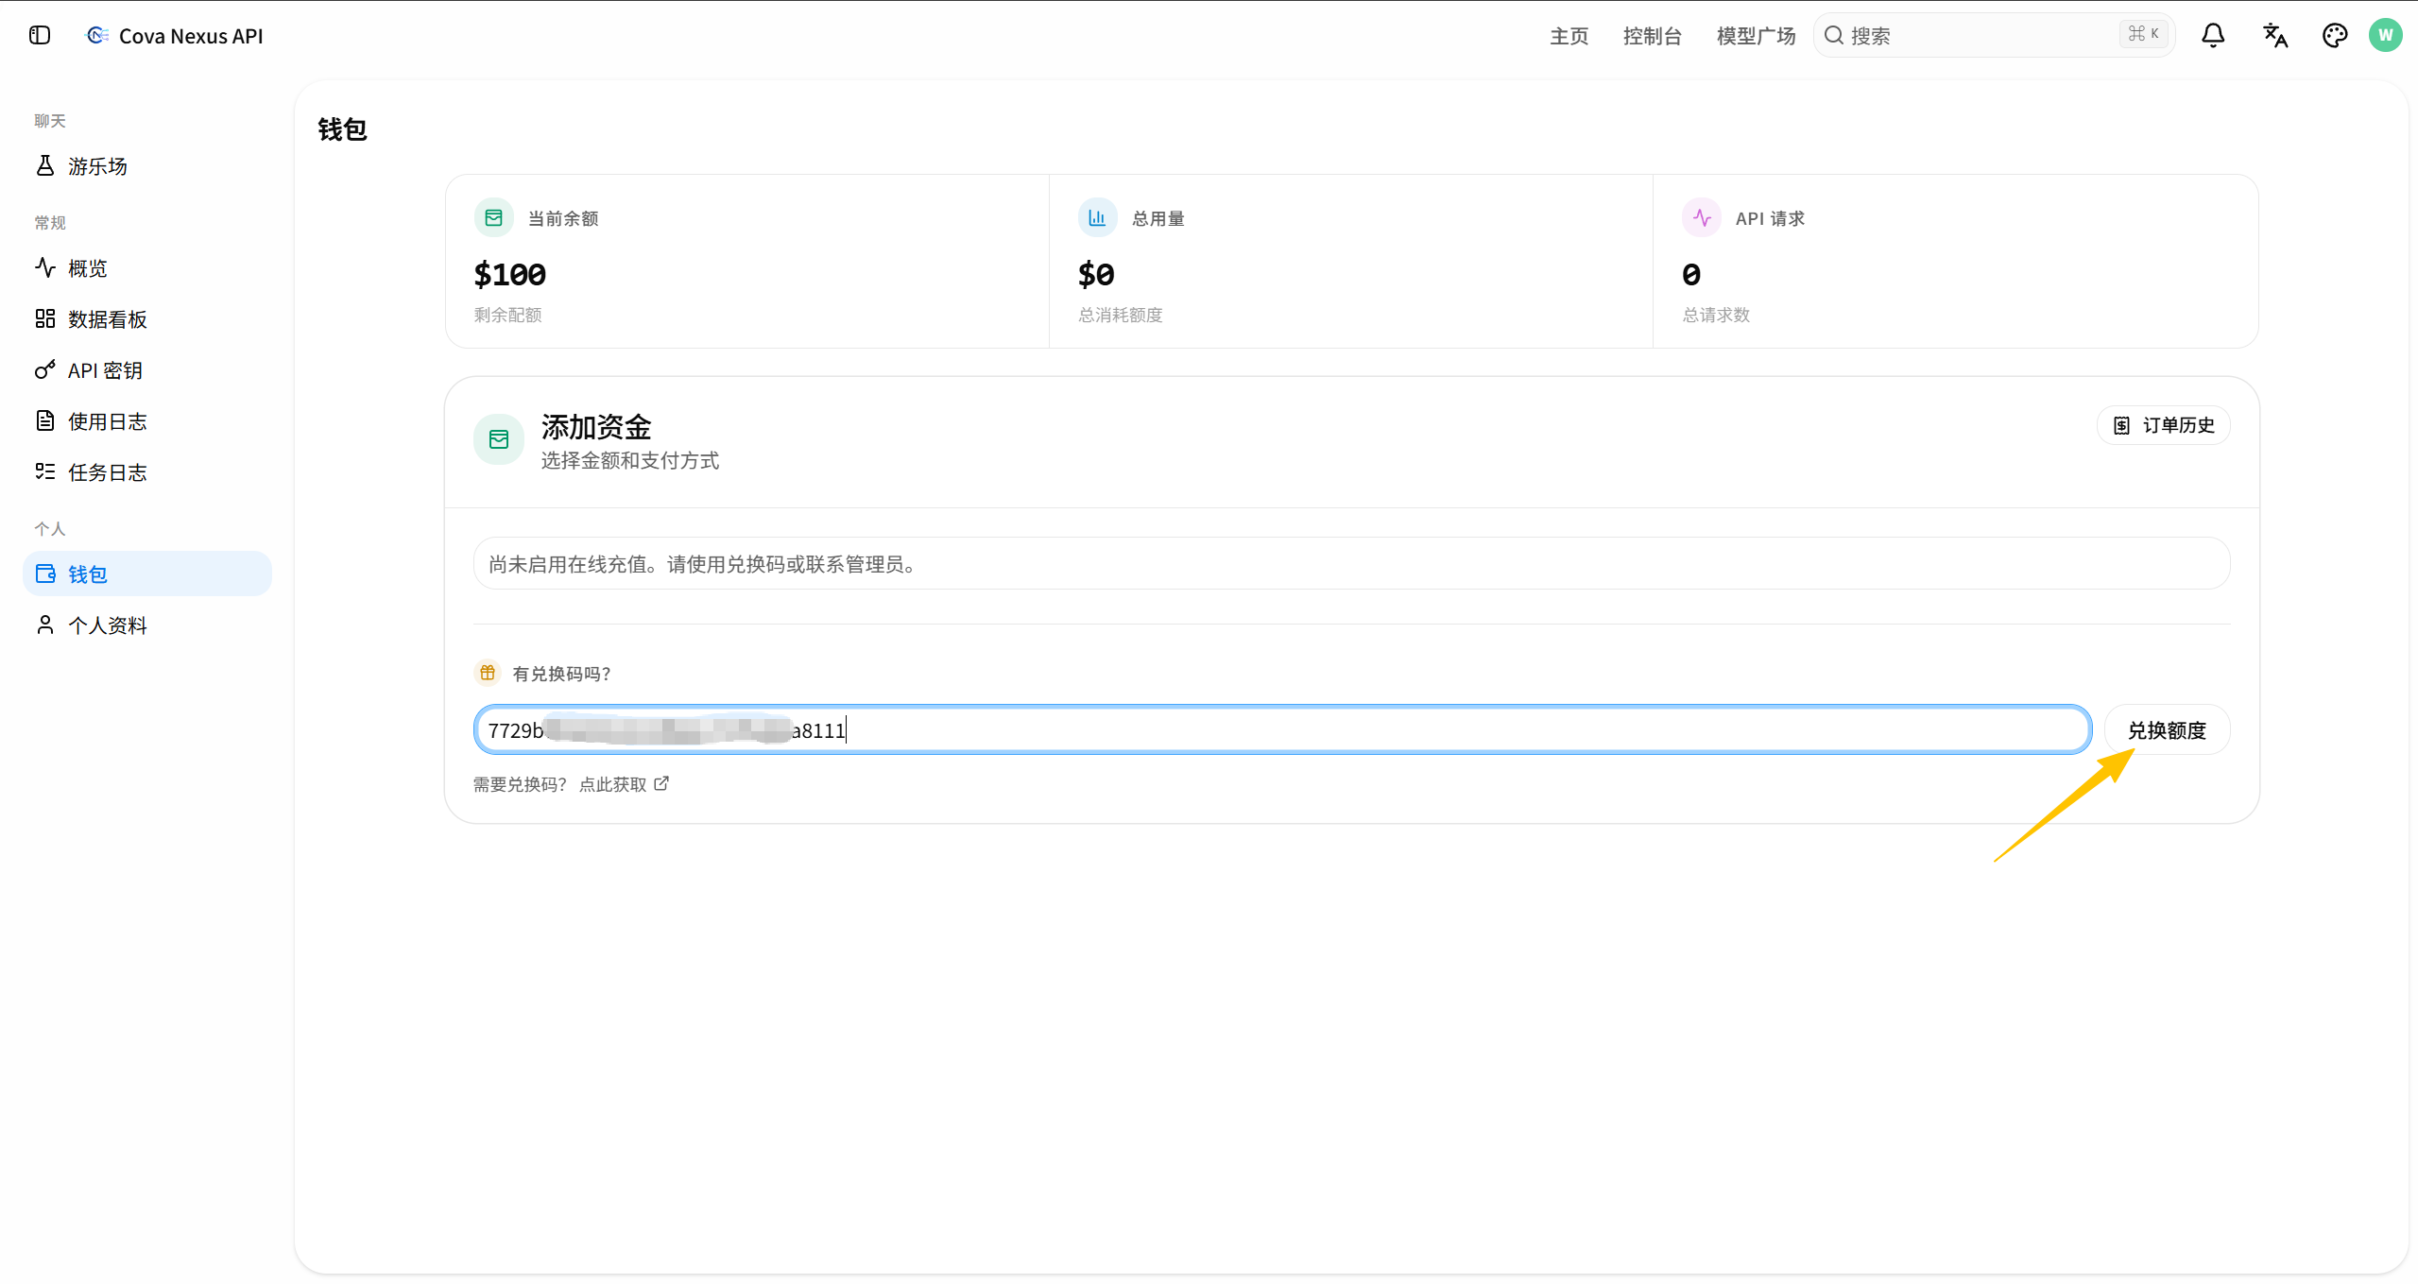
Task: Click the key icon beside API 密钥
Action: coord(45,370)
